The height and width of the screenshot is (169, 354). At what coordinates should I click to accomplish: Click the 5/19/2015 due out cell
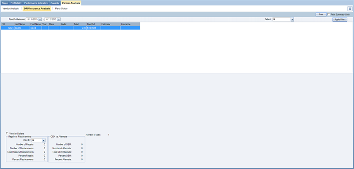pyautogui.click(x=93, y=28)
